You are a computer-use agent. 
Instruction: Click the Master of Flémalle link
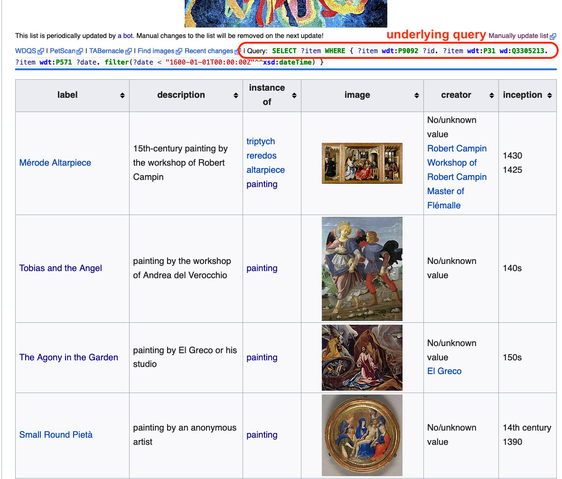(445, 198)
